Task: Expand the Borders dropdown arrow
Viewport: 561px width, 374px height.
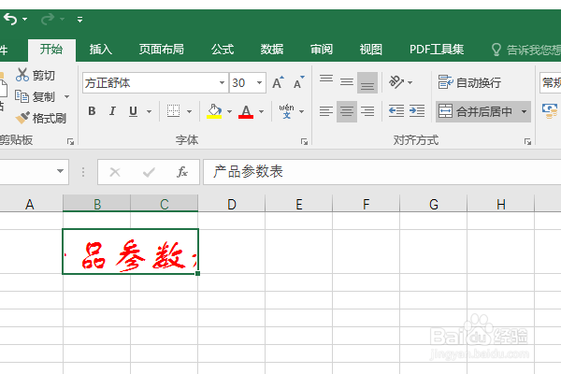Action: pyautogui.click(x=189, y=111)
